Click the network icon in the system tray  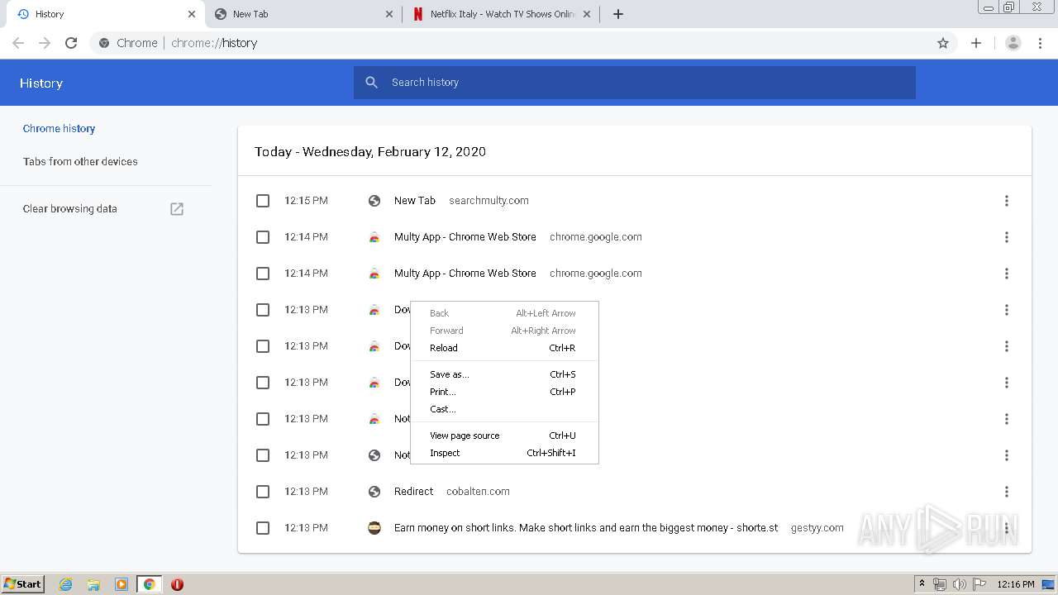(x=940, y=584)
